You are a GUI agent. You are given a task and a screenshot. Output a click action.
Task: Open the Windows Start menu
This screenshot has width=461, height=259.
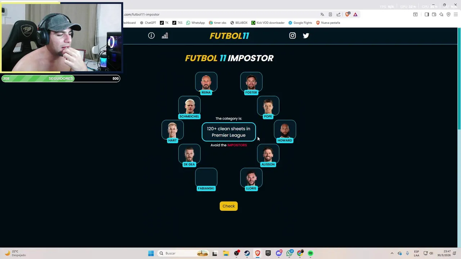pos(151,253)
